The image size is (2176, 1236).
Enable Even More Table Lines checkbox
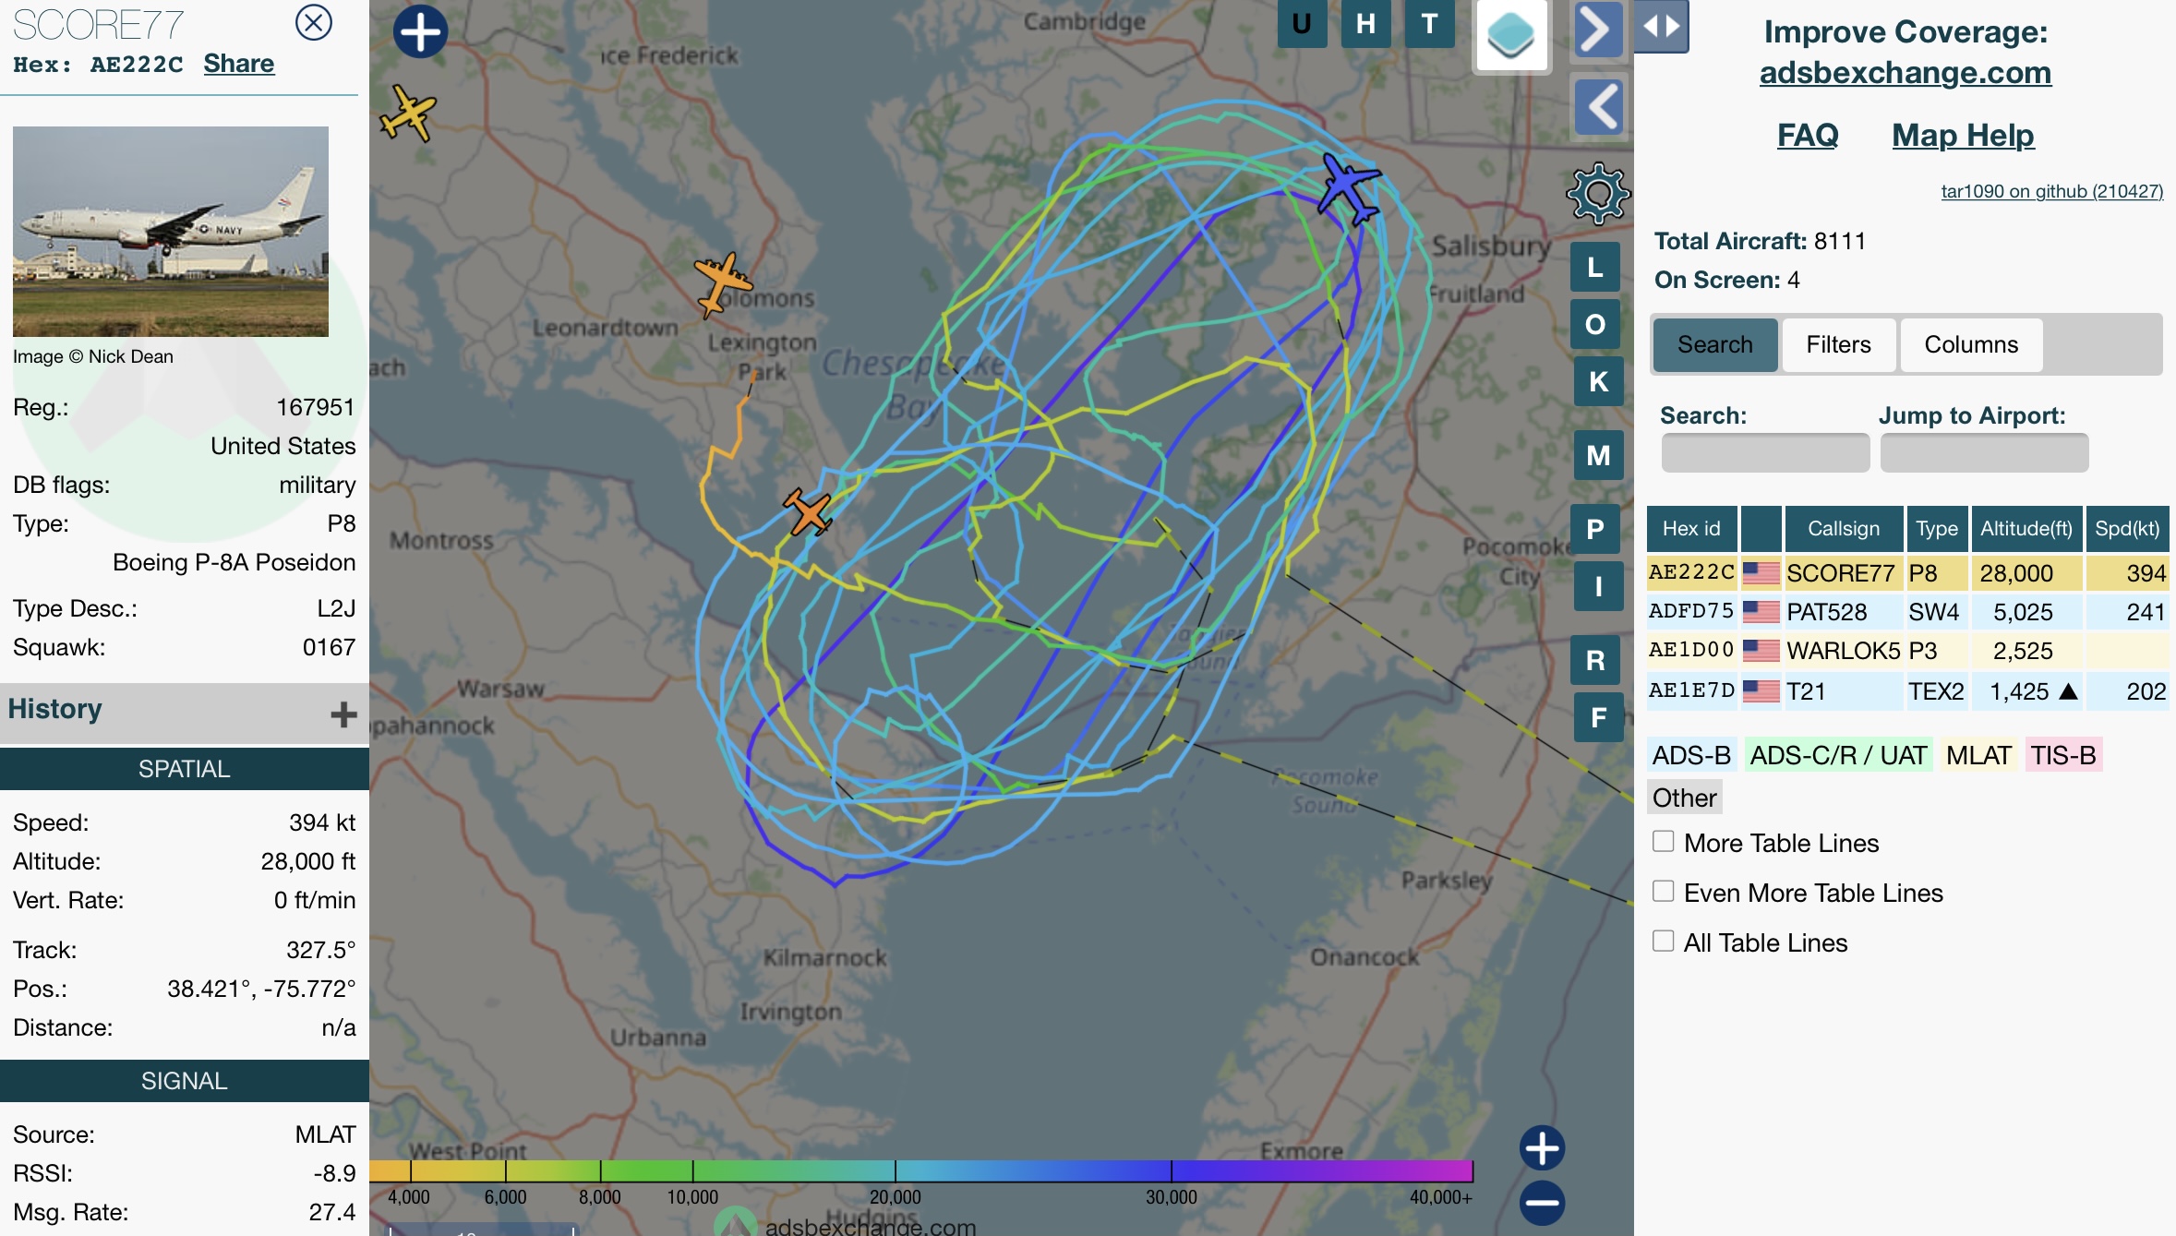(x=1664, y=891)
